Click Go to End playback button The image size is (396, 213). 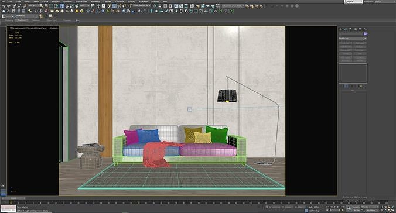[343, 207]
